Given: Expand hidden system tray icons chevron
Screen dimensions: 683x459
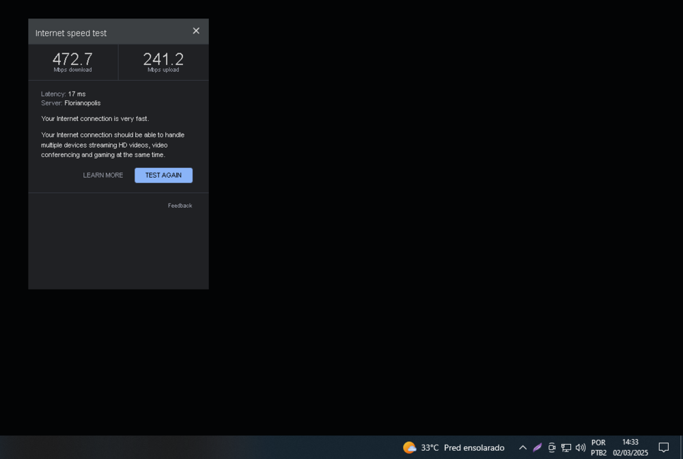Looking at the screenshot, I should click(522, 447).
